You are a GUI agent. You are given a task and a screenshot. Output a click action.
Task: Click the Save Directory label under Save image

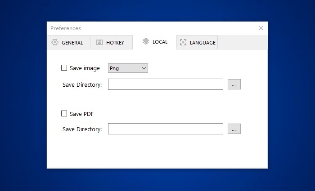point(82,84)
